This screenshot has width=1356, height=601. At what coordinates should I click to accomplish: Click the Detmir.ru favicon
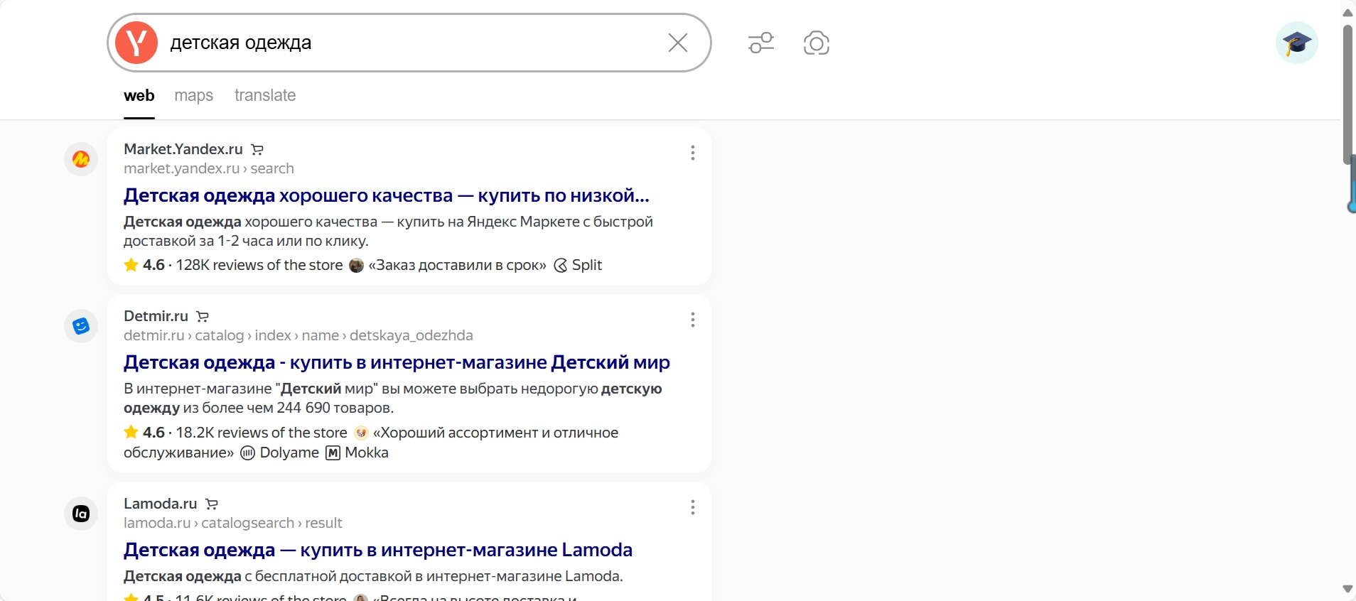pos(81,326)
